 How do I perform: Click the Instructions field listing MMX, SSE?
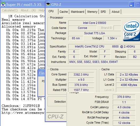[x=104, y=62]
